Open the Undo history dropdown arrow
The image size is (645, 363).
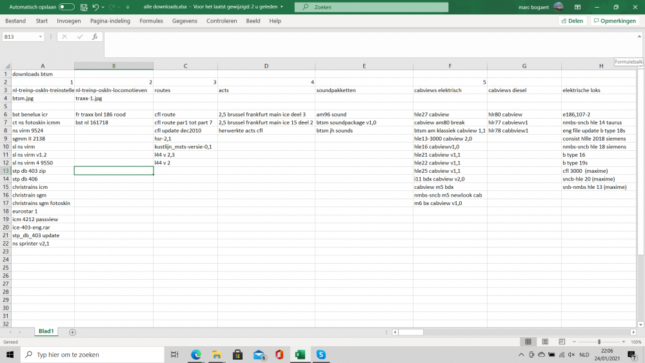(x=103, y=7)
